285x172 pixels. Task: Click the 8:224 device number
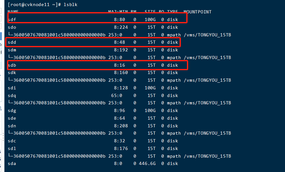tap(121, 27)
